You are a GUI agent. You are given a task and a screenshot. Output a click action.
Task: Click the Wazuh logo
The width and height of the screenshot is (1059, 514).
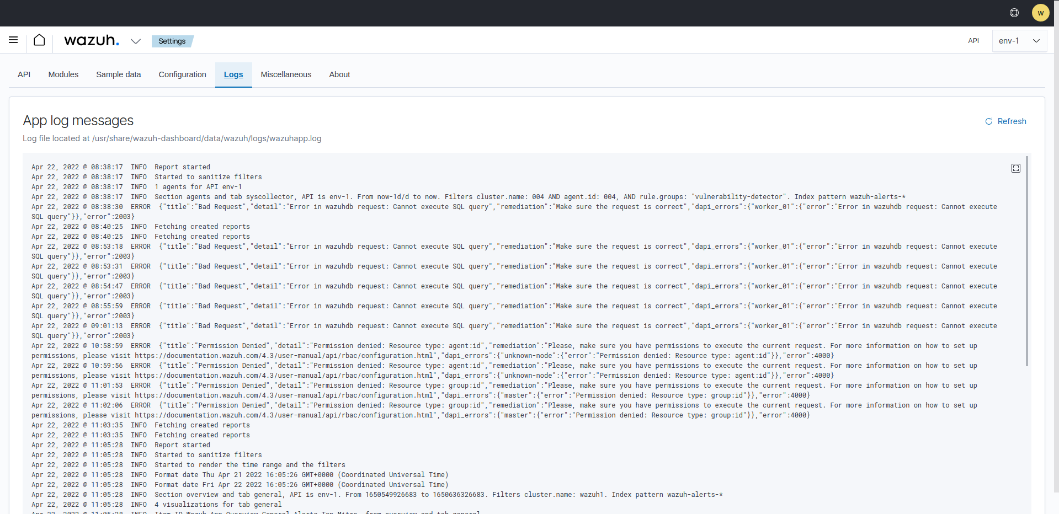[x=92, y=40]
